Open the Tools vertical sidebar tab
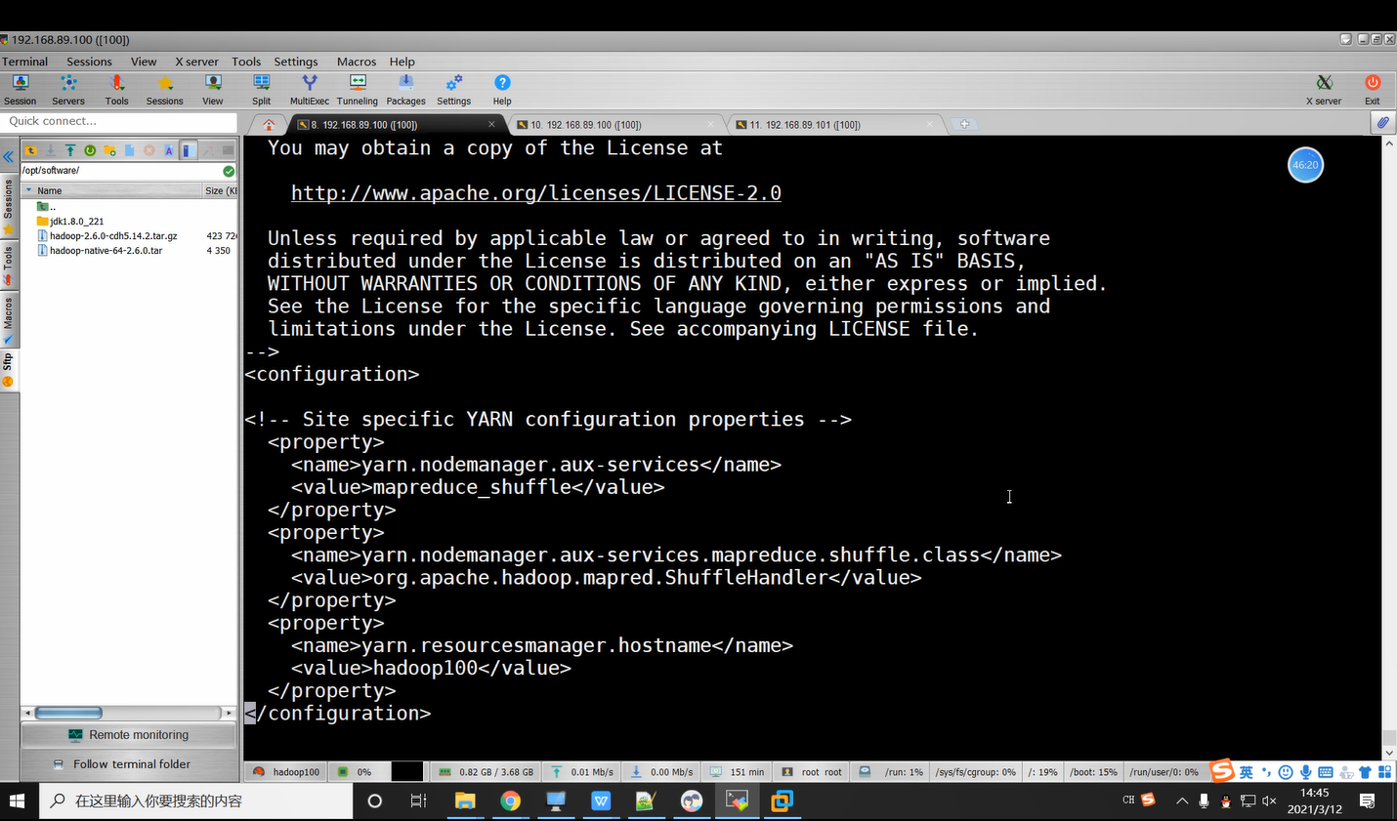Image resolution: width=1397 pixels, height=821 pixels. tap(8, 265)
